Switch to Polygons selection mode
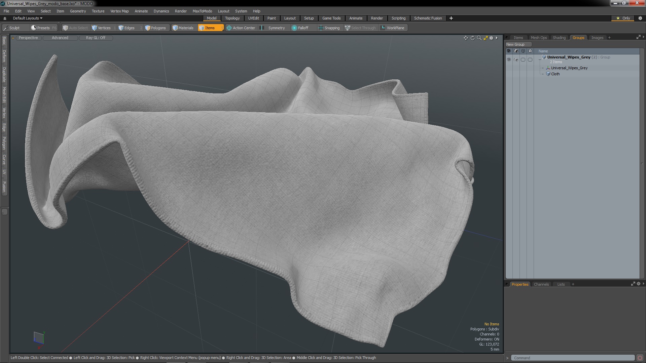Screen dimensions: 646x363 pos(155,28)
